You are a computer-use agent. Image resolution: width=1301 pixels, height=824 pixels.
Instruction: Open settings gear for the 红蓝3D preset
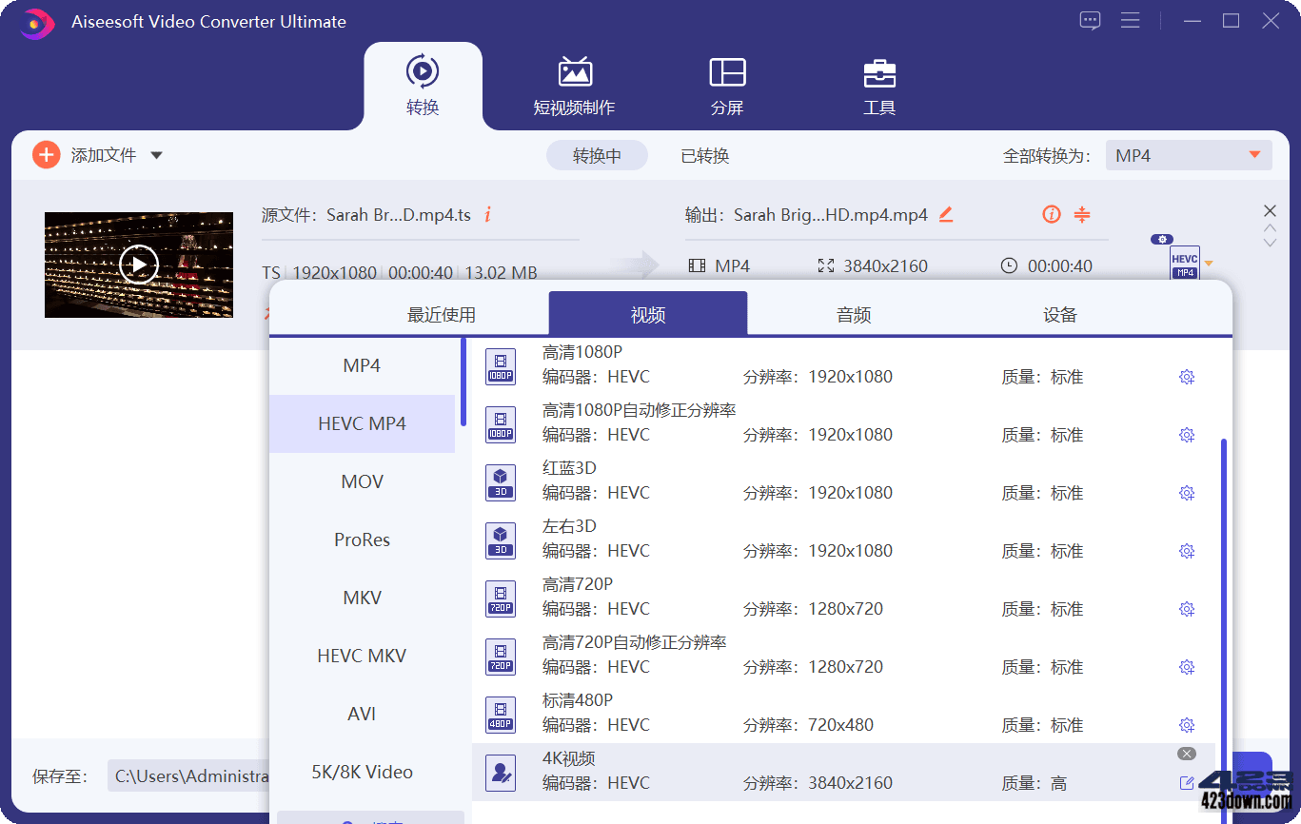pyautogui.click(x=1187, y=493)
